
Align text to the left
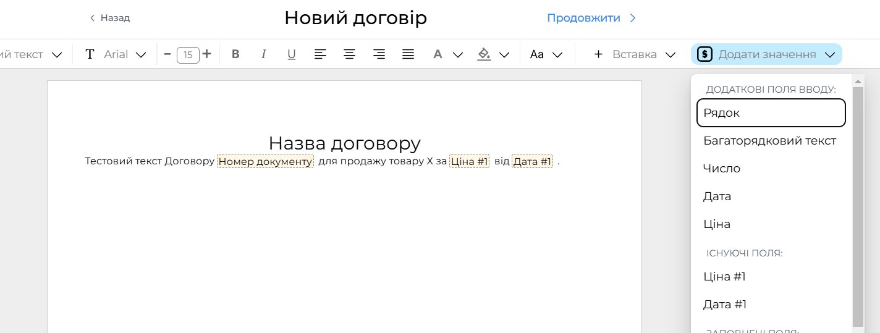point(320,54)
